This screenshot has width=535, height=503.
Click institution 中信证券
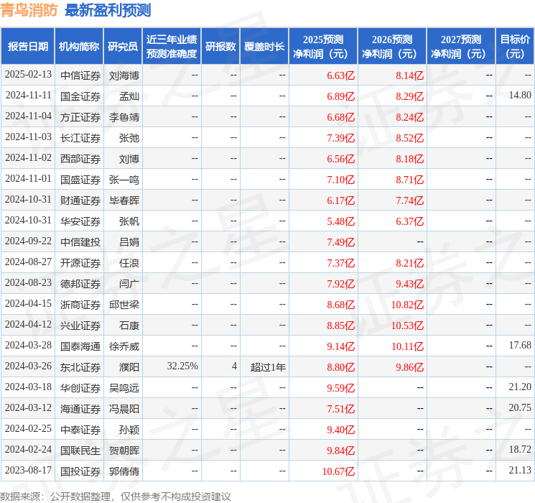(x=80, y=75)
